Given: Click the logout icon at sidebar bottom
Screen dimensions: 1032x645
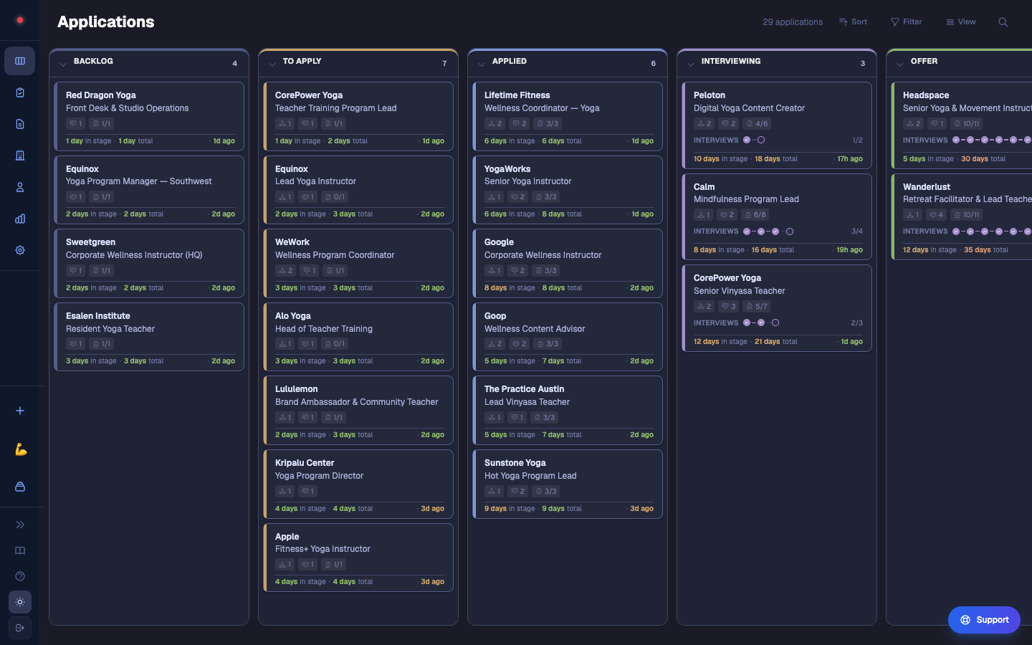Looking at the screenshot, I should click(x=20, y=628).
